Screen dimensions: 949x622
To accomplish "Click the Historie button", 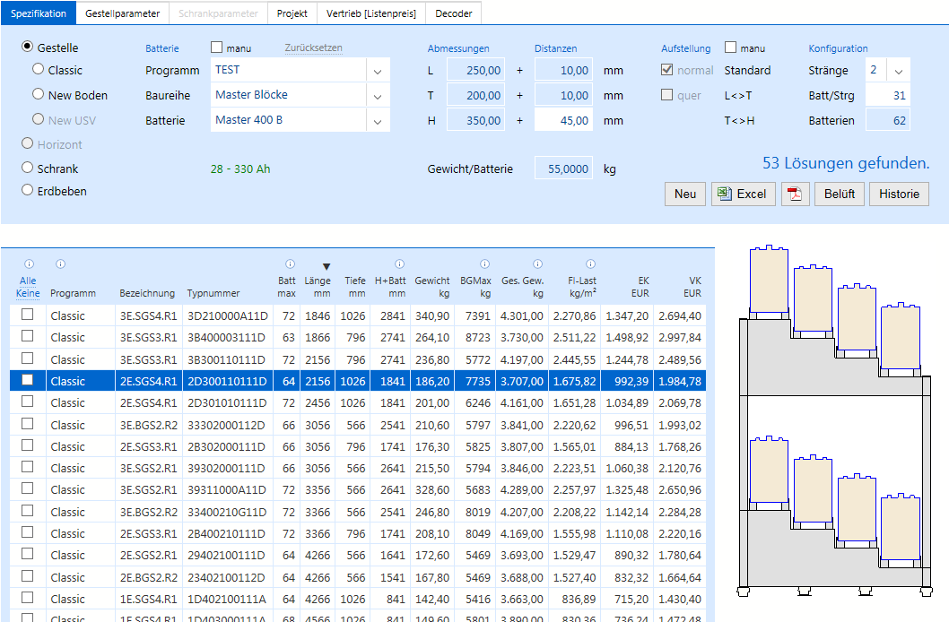I will click(898, 194).
